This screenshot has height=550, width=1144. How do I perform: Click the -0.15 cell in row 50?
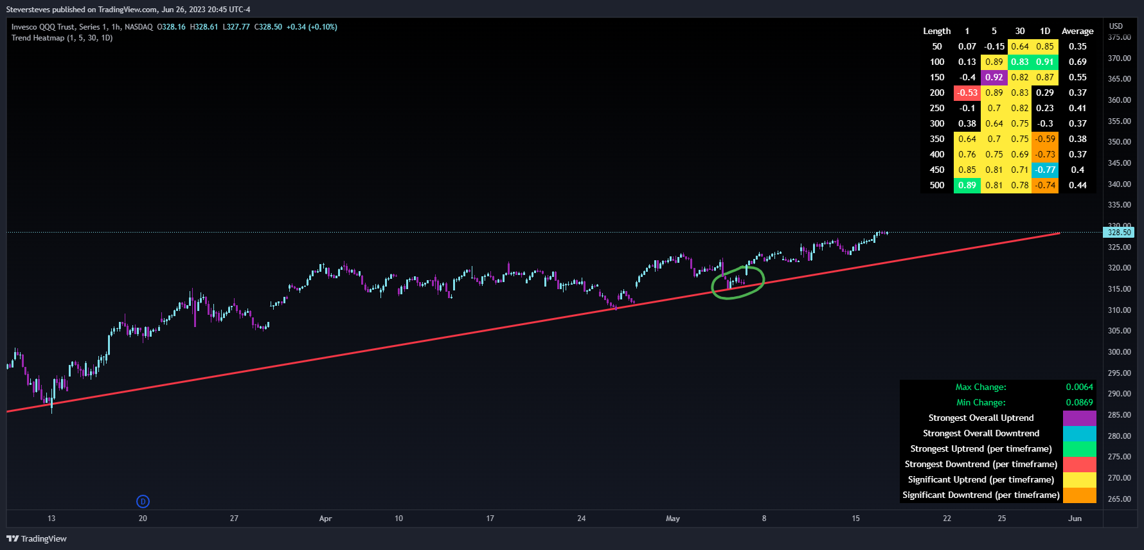994,46
